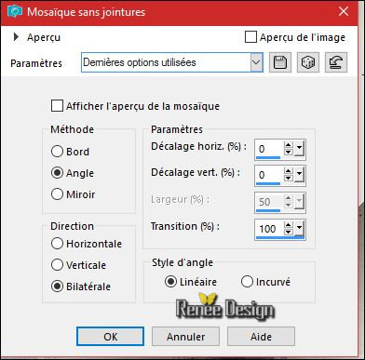This screenshot has height=360, width=365.
Task: Open the Paramètres preset dropdown
Action: coord(256,62)
